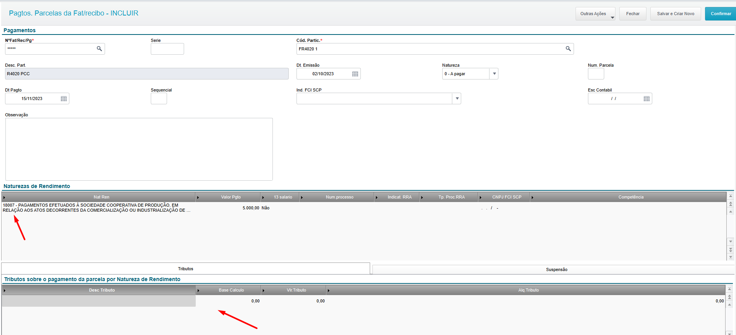Open the Dt. Emissão calendar picker
The image size is (736, 335).
point(355,74)
